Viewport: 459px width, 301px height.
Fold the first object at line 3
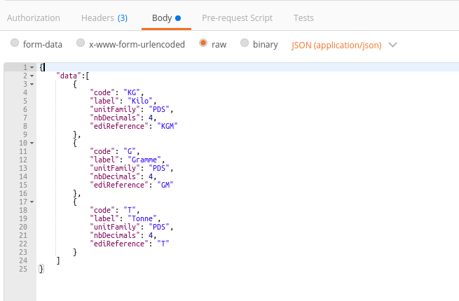(32, 84)
